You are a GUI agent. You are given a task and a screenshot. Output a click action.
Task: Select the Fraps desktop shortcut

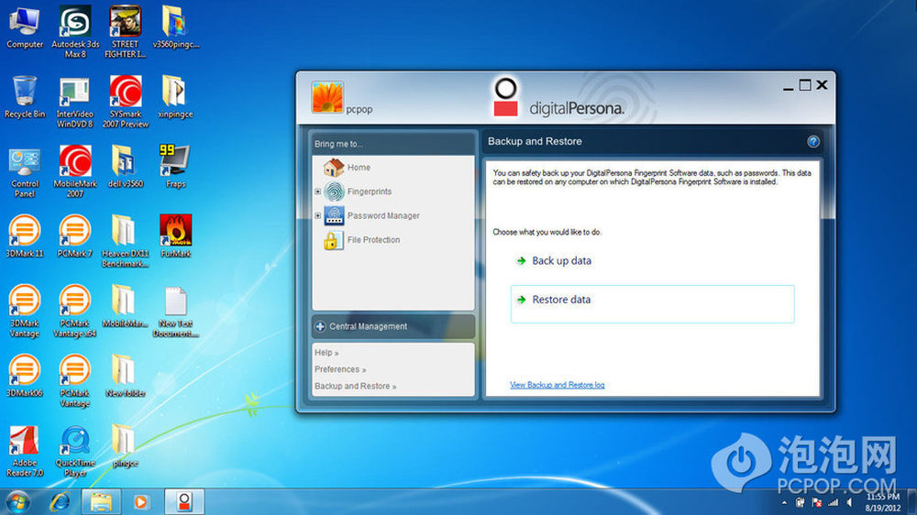click(x=175, y=167)
